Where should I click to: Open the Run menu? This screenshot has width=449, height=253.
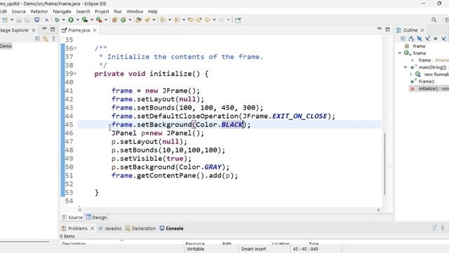[118, 11]
